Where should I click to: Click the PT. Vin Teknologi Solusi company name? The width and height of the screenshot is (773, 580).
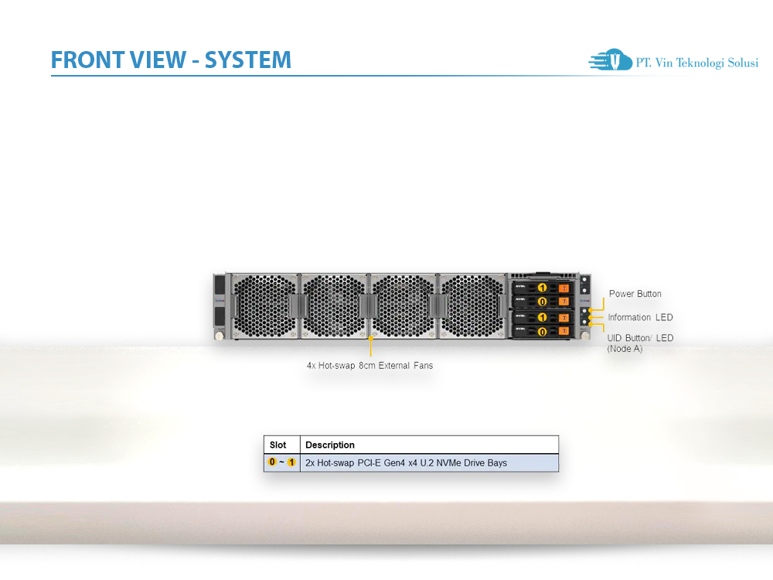[x=697, y=63]
